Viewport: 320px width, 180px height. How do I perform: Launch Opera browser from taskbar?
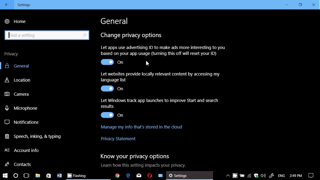tap(150, 176)
